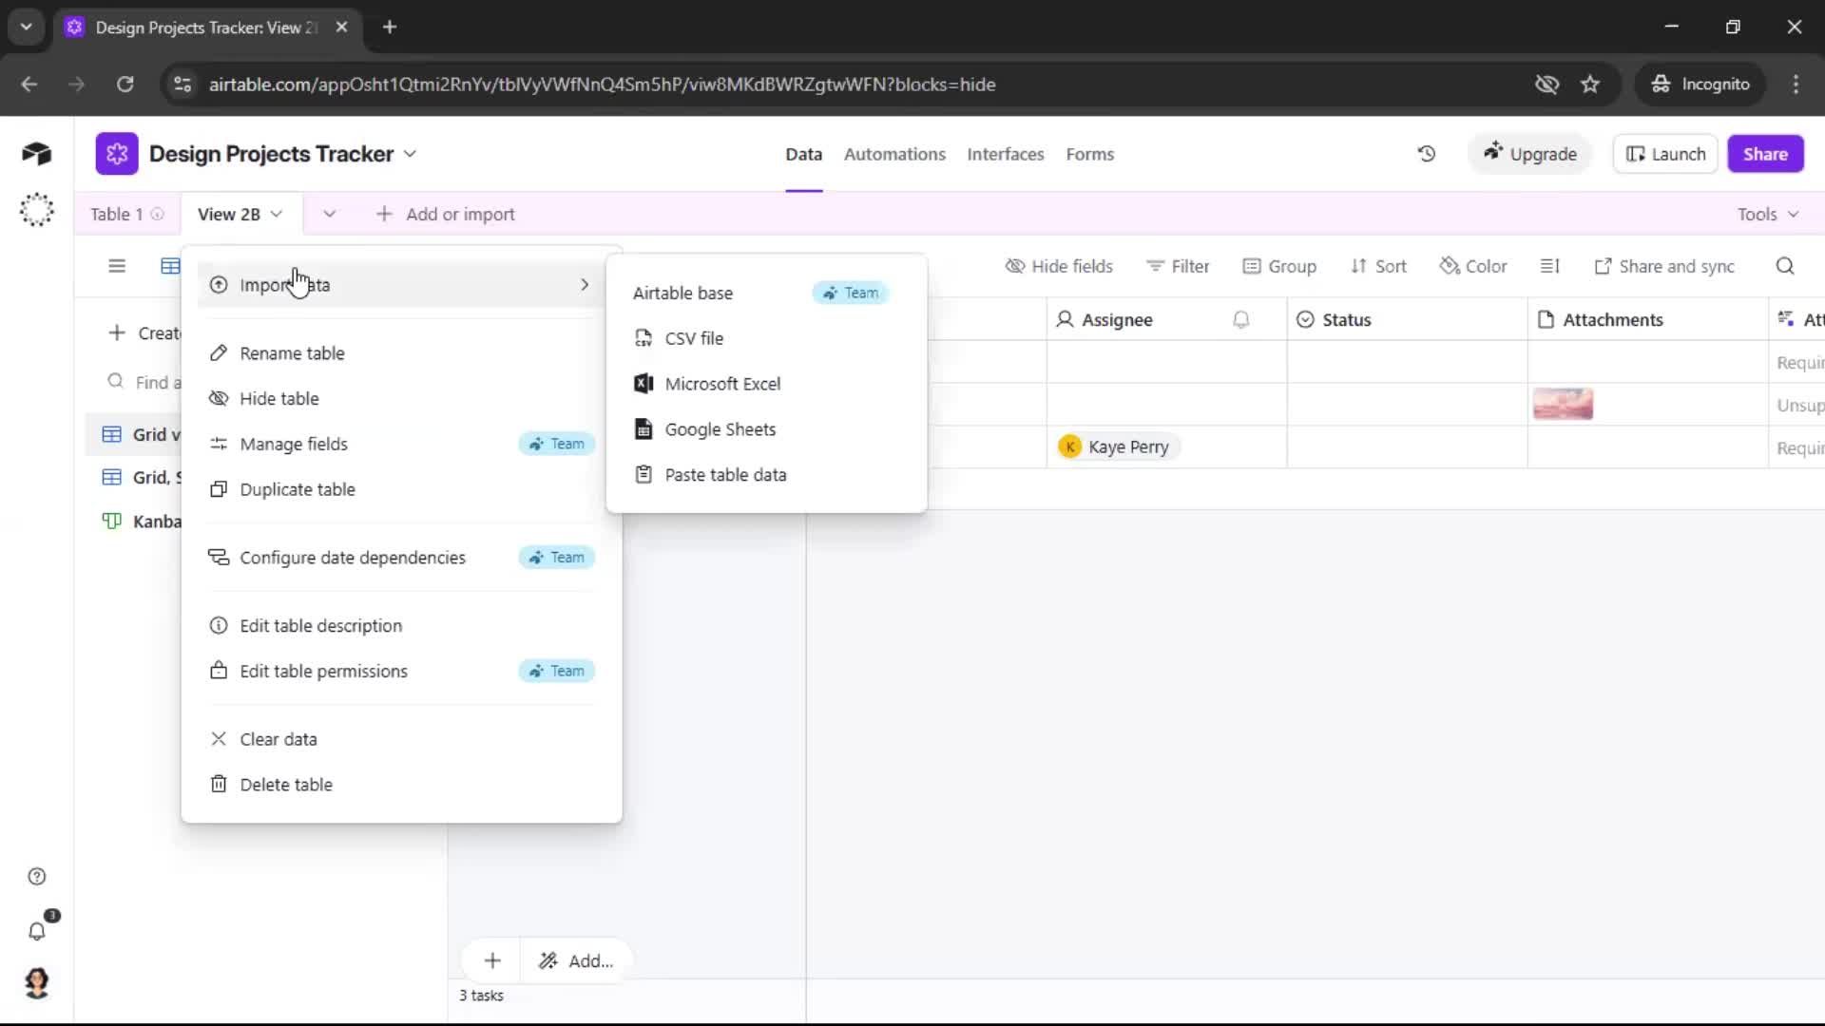The height and width of the screenshot is (1026, 1825).
Task: Expand the Tools dropdown
Action: [1768, 215]
